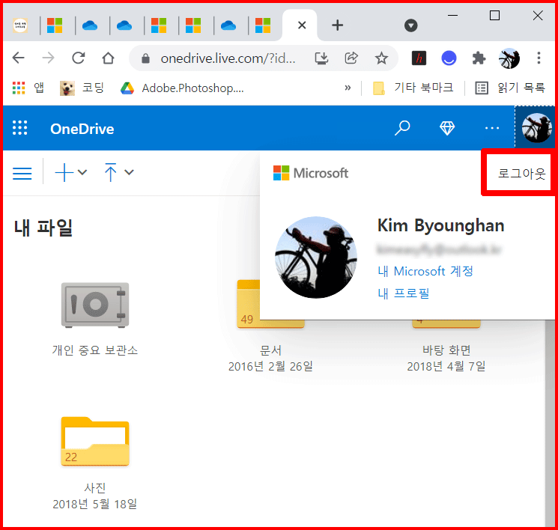Open the Apps shortcut in bookmarks bar
Viewport: 558px width, 530px height.
(x=28, y=88)
